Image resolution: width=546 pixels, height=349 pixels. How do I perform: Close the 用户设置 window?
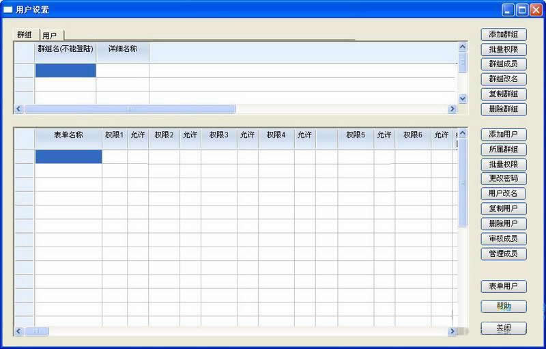tap(535, 10)
